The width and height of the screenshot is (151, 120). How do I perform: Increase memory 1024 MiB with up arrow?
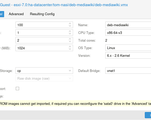(70, 47)
